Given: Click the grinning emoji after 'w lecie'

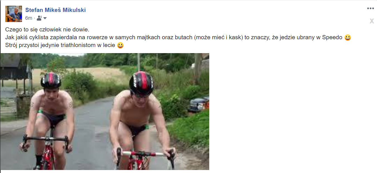Looking at the screenshot, I should (x=120, y=45).
